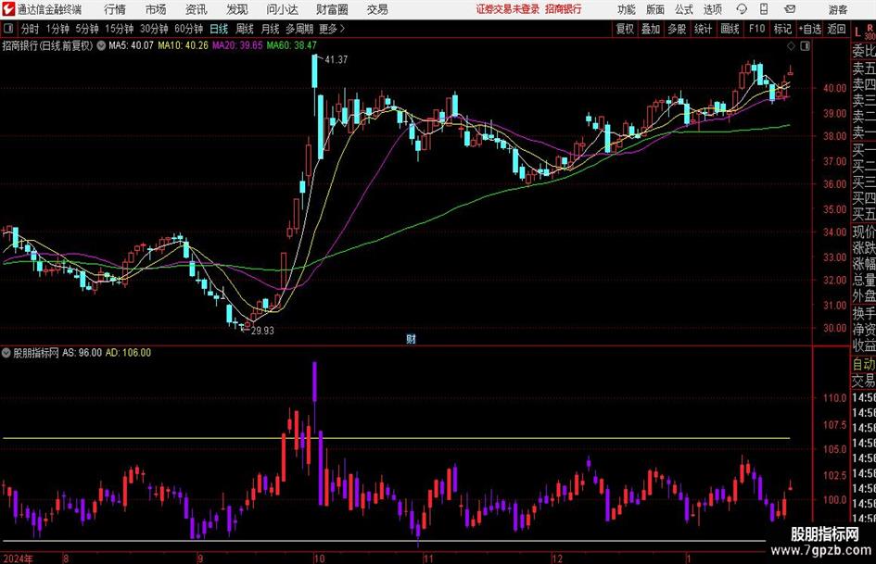The width and height of the screenshot is (876, 564).
Task: Click the headset customer service icon
Action: coord(742,9)
